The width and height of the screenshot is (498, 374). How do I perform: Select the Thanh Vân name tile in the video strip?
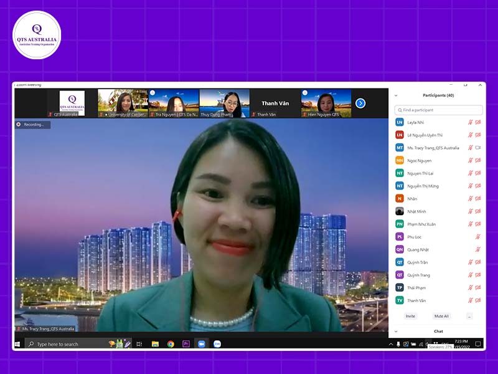click(275, 103)
